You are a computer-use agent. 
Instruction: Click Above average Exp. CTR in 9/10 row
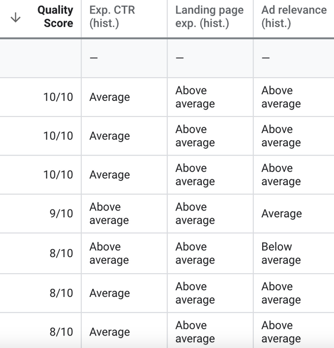pyautogui.click(x=109, y=213)
